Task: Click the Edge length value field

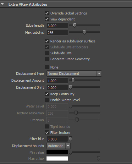Action: point(57,25)
